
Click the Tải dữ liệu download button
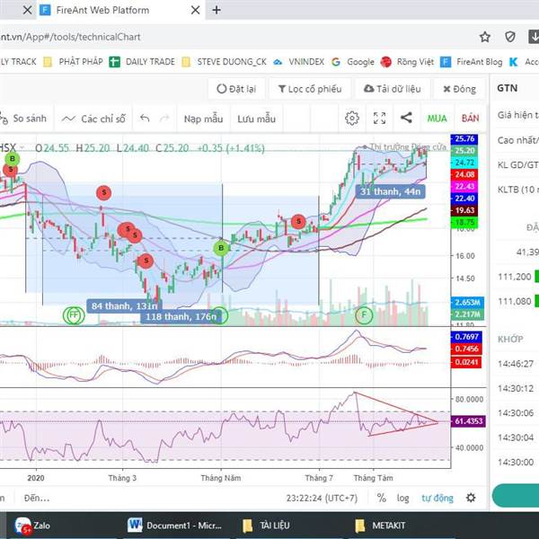point(393,89)
